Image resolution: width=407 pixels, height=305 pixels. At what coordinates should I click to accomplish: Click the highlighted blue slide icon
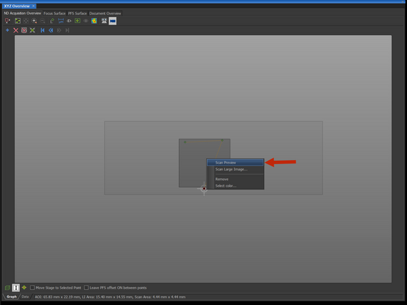[x=112, y=21]
